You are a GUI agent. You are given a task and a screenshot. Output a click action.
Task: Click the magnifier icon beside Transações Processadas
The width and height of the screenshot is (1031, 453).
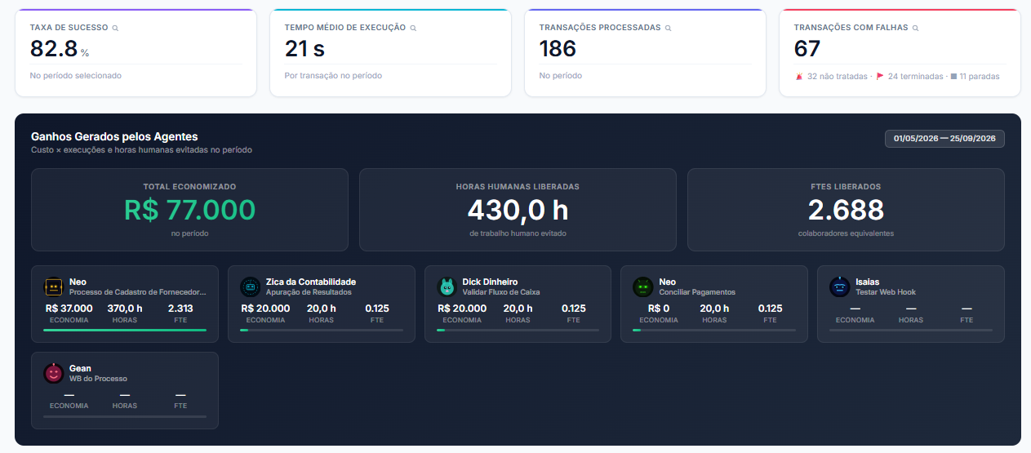tap(668, 28)
